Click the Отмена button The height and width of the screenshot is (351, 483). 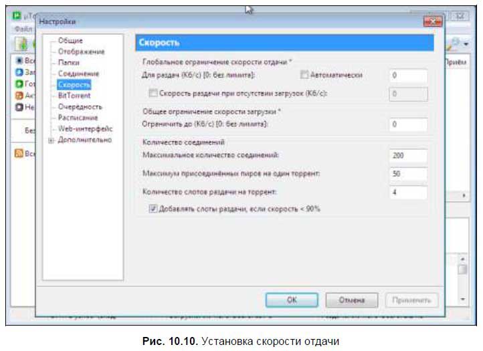pos(352,300)
